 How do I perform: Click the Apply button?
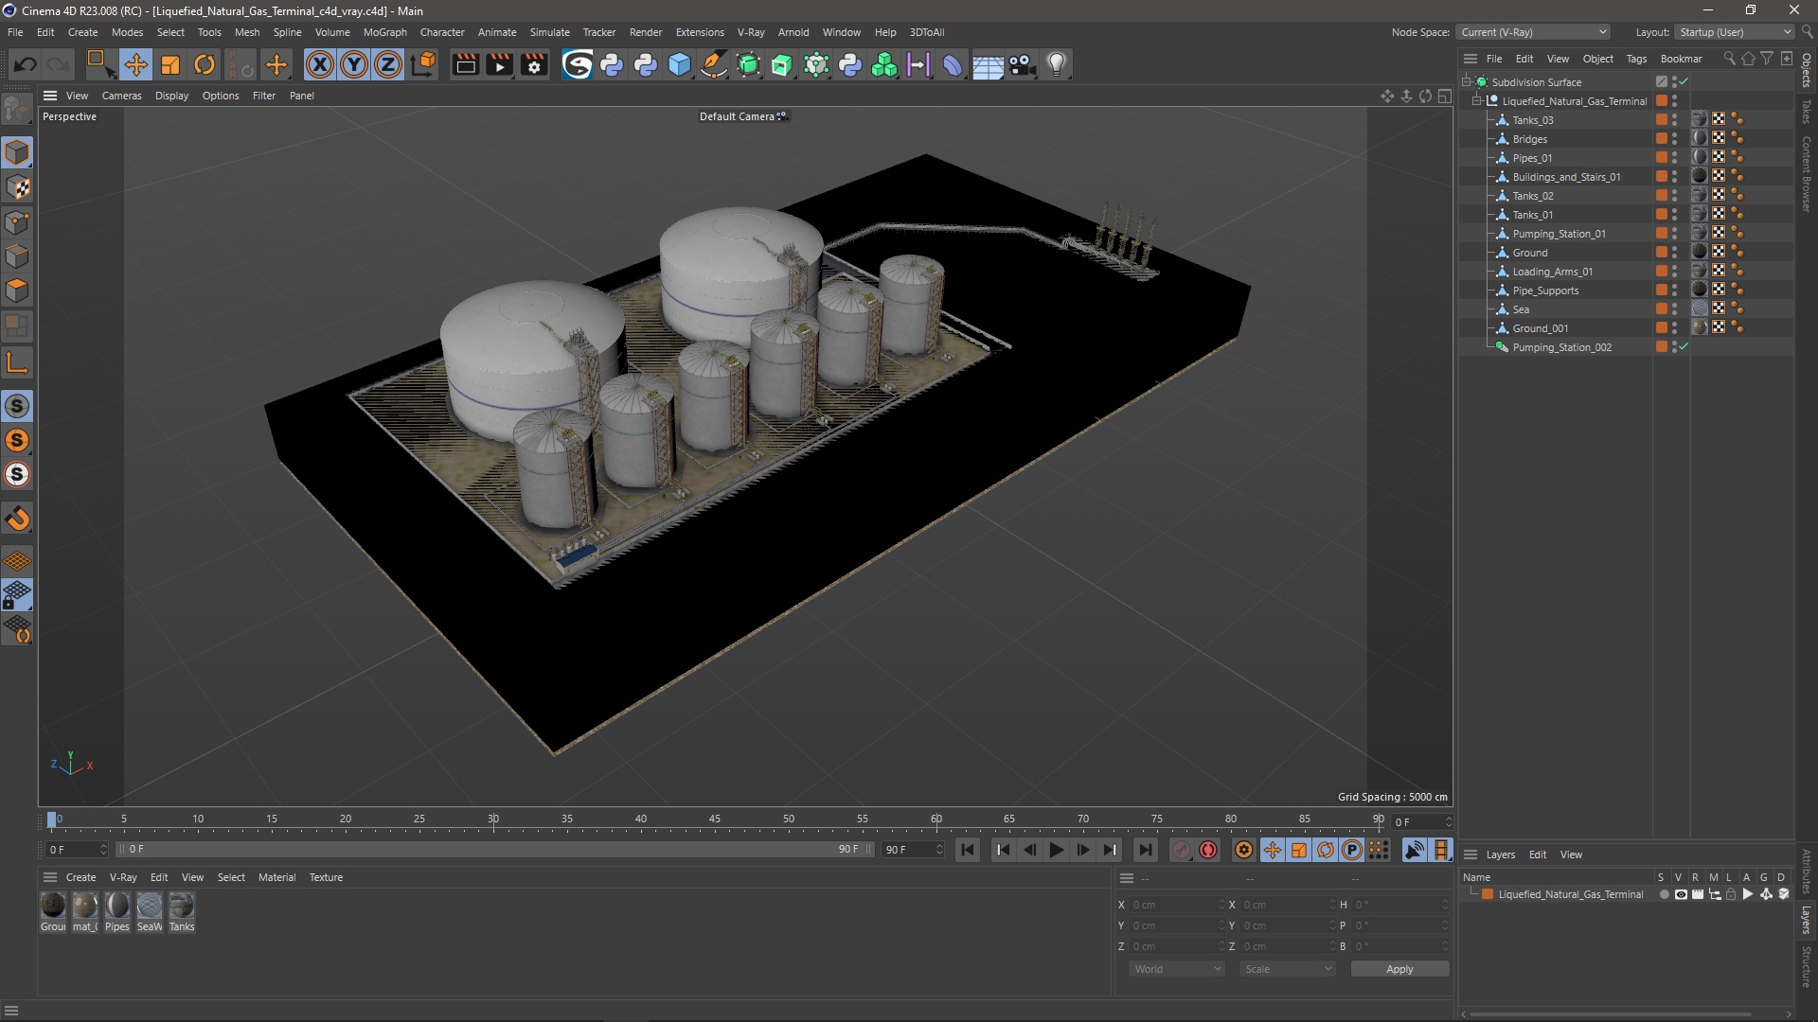[x=1399, y=969]
